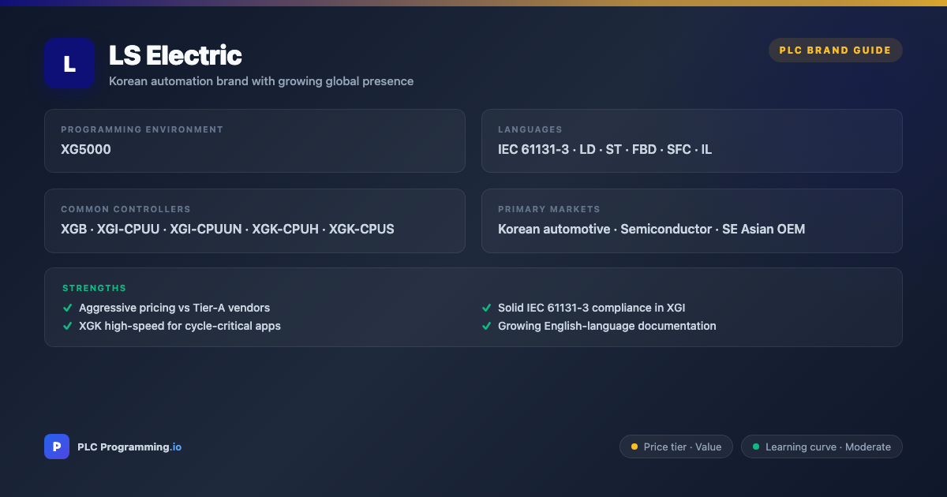Click checkmark beside Growing English-language documentation

click(486, 326)
